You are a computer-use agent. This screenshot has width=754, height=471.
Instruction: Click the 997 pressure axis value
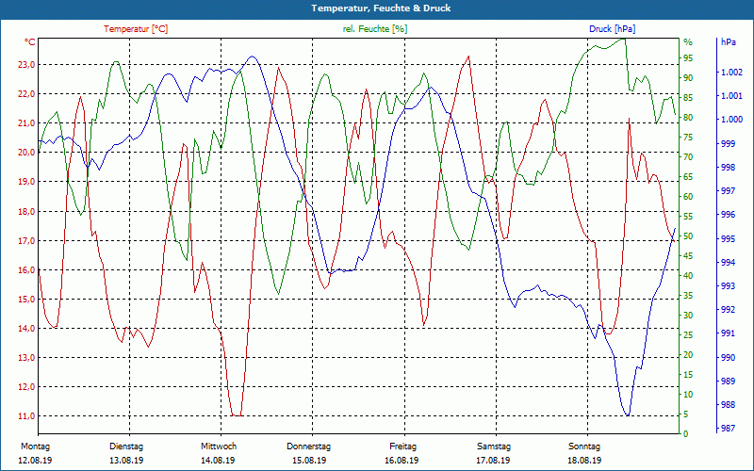(x=728, y=191)
